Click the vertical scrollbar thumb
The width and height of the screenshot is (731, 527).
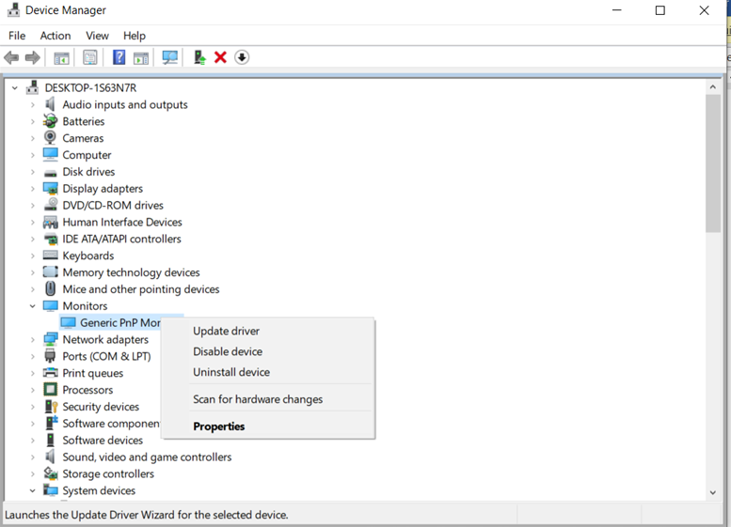[713, 163]
